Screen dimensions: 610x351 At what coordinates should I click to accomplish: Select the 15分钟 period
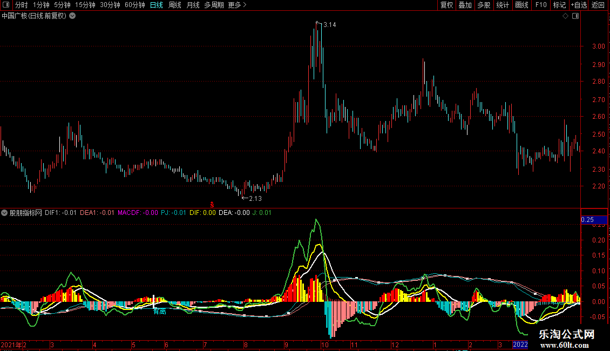tap(85, 5)
